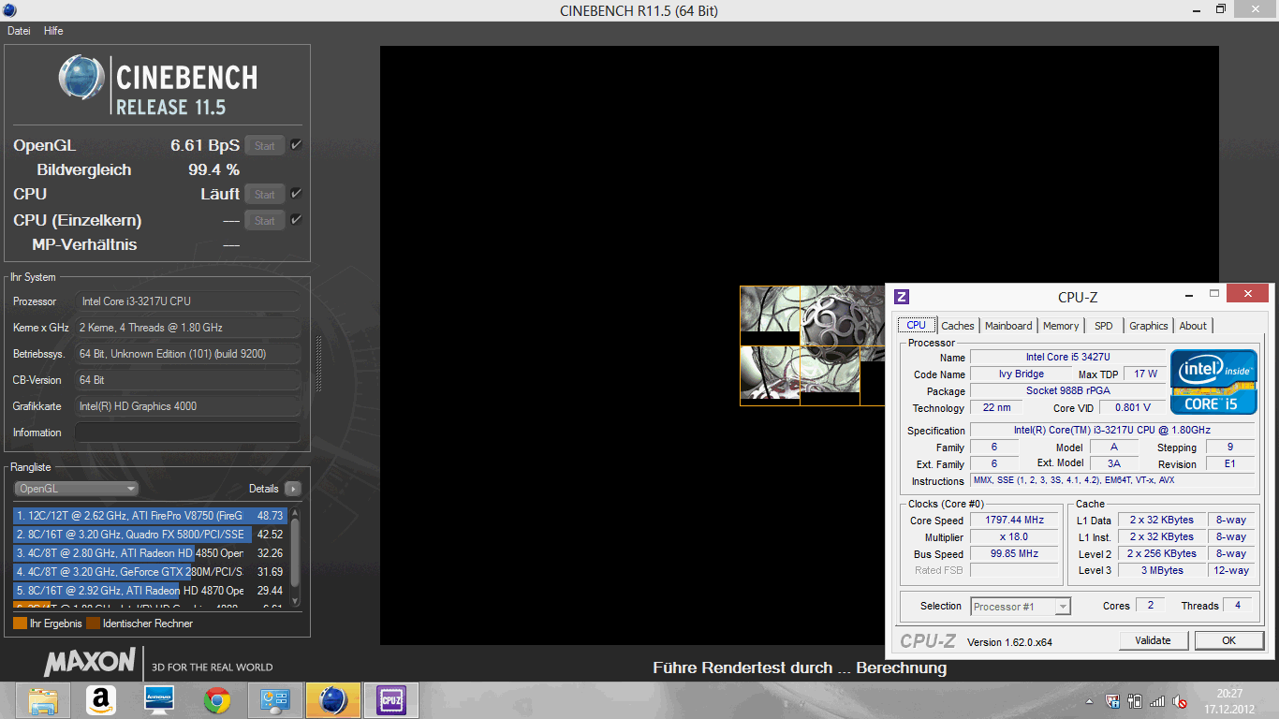
Task: Click the Cinebench taskbar button
Action: click(x=333, y=700)
